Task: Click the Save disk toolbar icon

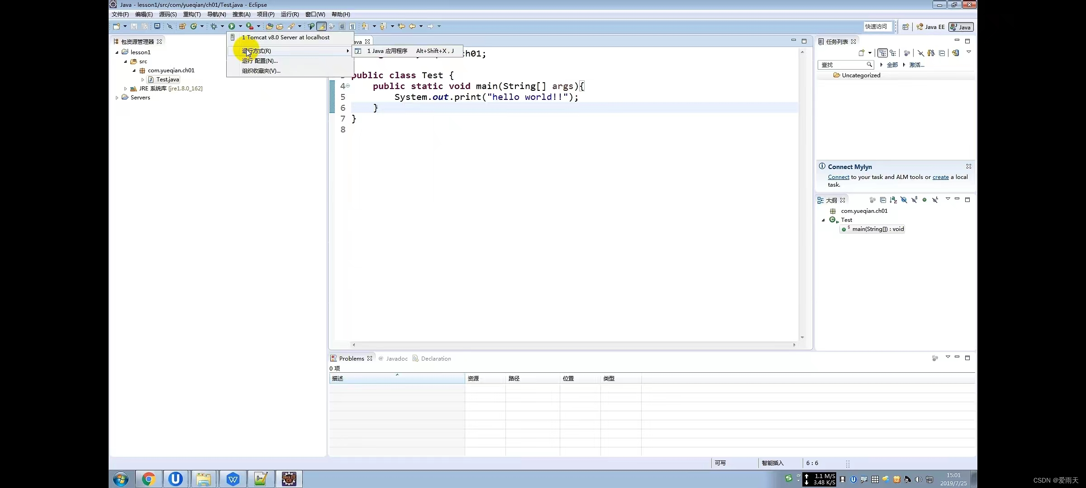Action: (134, 27)
